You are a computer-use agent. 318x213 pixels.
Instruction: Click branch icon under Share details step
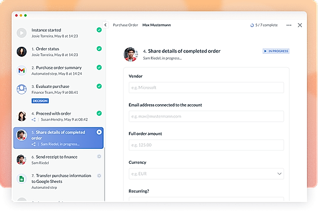[34, 144]
